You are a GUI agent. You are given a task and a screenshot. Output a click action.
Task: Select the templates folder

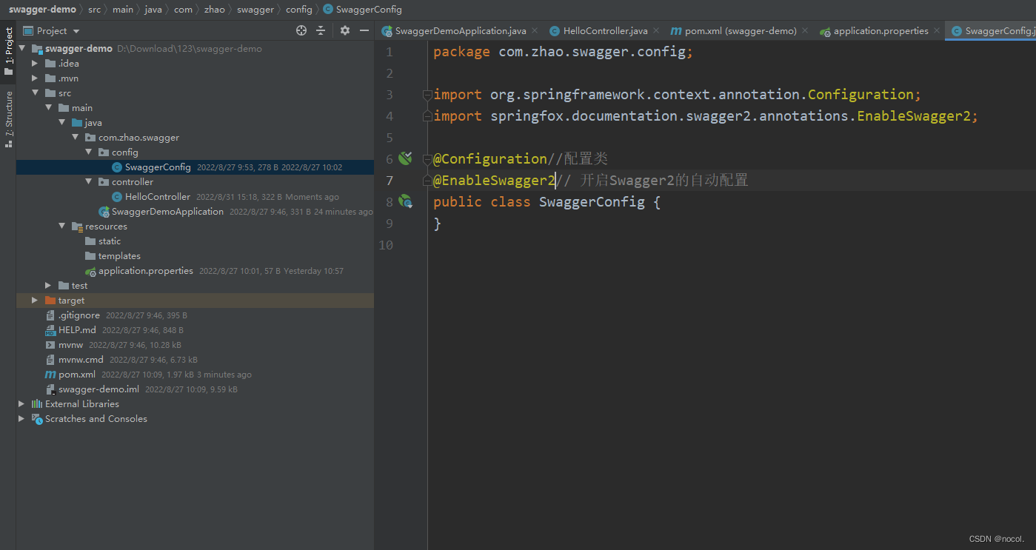118,256
